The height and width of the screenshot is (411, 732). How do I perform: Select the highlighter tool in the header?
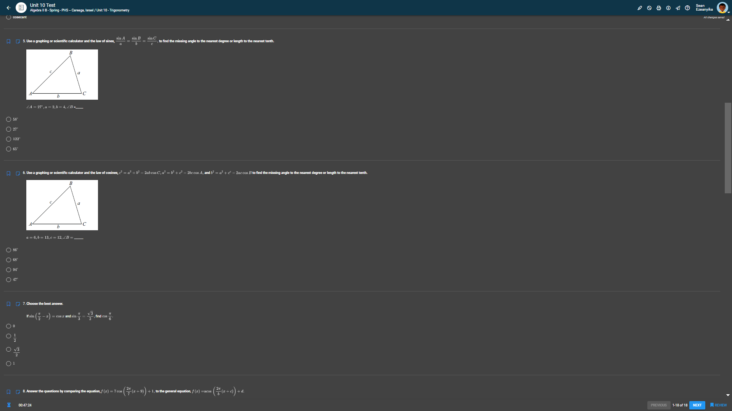pyautogui.click(x=640, y=8)
